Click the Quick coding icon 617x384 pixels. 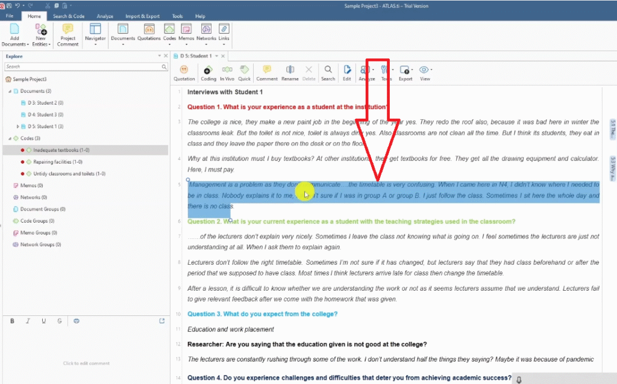pos(244,72)
